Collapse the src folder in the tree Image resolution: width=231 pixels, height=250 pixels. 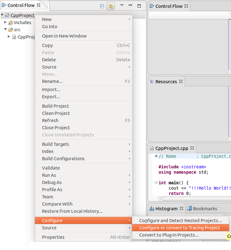(6, 30)
